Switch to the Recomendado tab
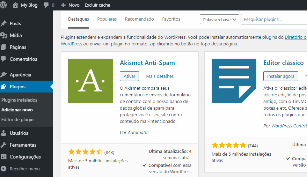The height and width of the screenshot is (177, 307). [x=139, y=19]
